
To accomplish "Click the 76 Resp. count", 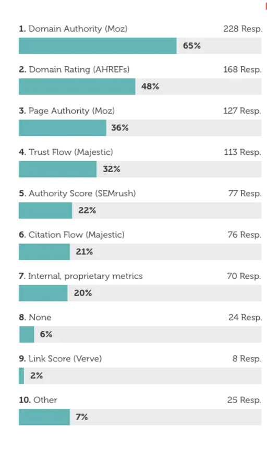I will tap(245, 235).
